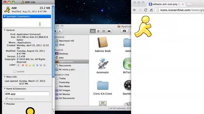Open Address Book application icon

click(103, 42)
